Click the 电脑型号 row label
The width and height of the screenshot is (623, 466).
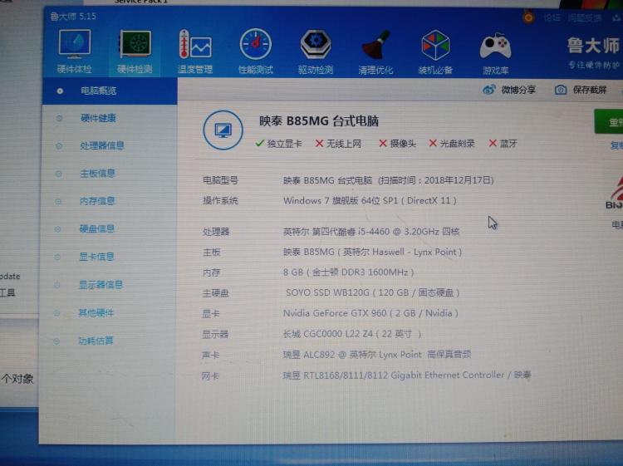pos(220,180)
